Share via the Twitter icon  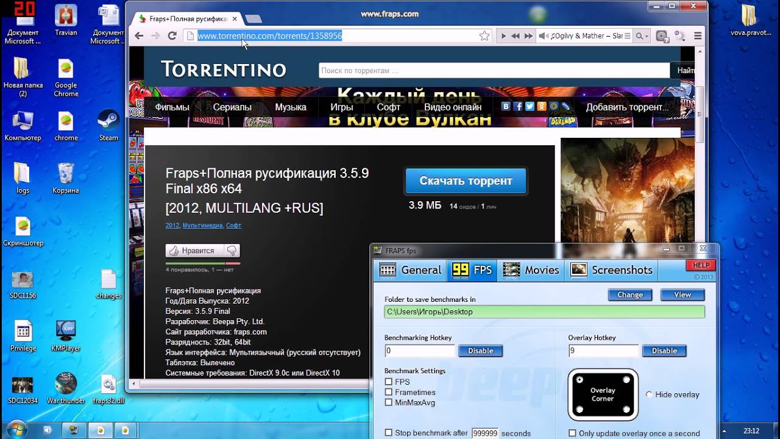(530, 106)
